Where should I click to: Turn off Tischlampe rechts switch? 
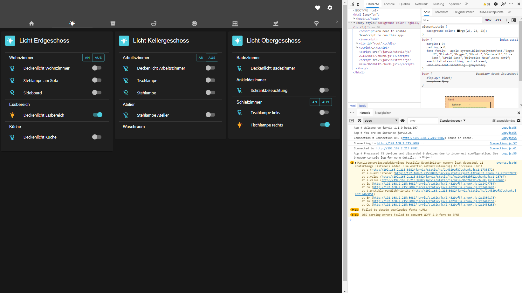point(325,125)
